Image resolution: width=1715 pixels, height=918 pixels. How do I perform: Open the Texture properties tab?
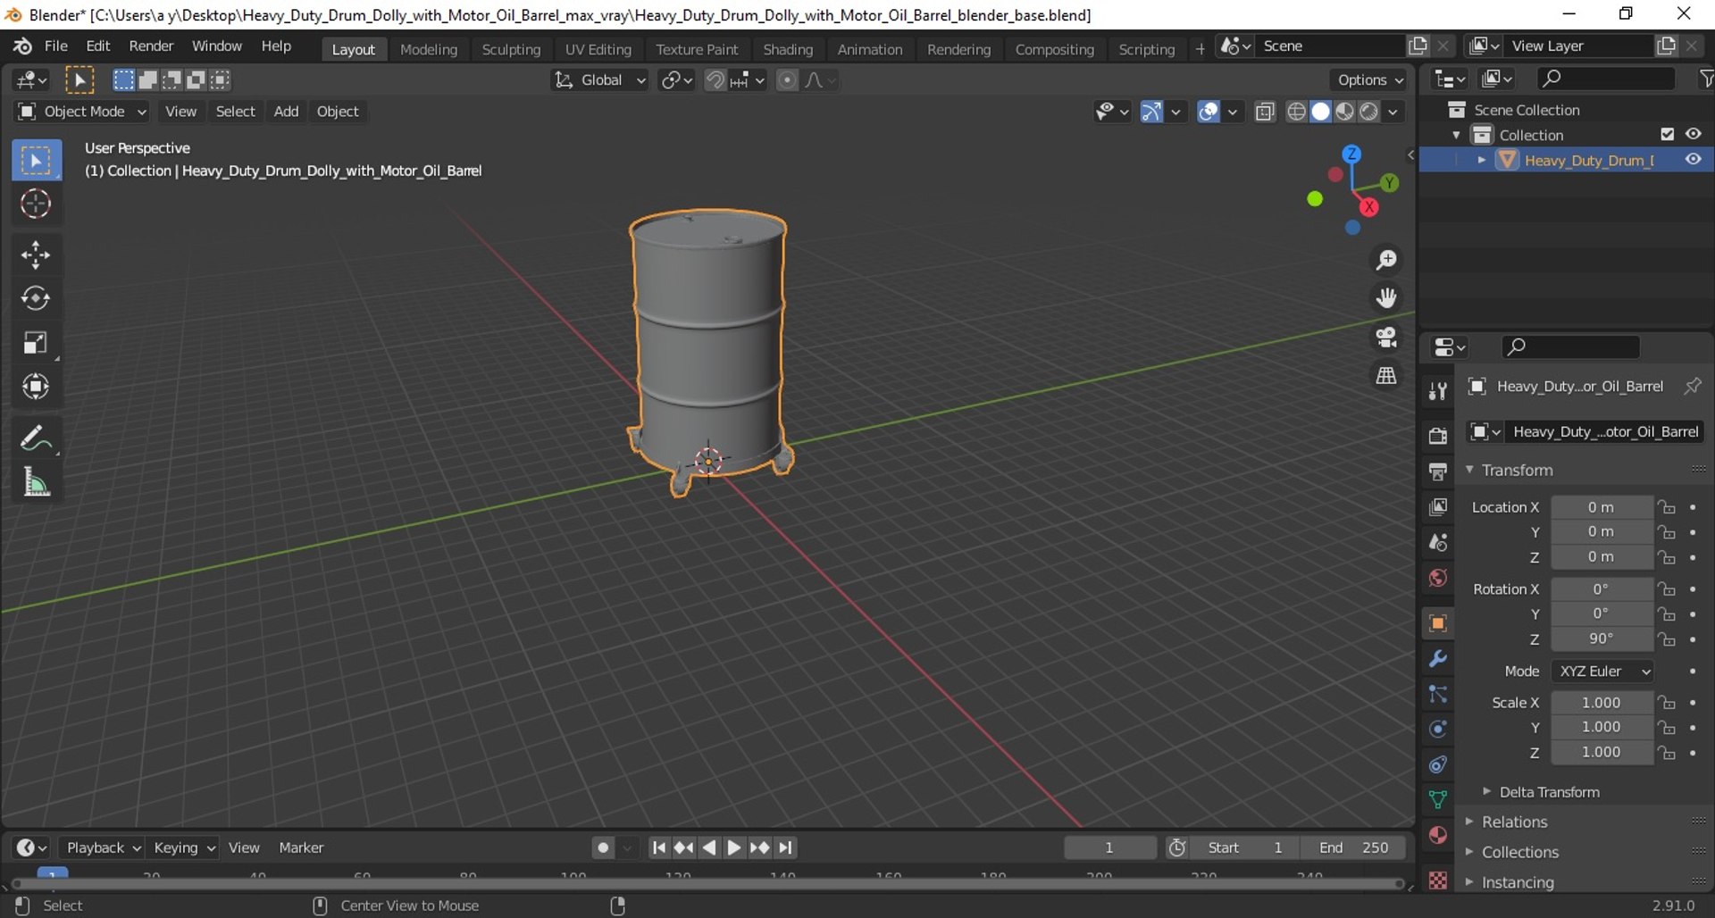1437,880
